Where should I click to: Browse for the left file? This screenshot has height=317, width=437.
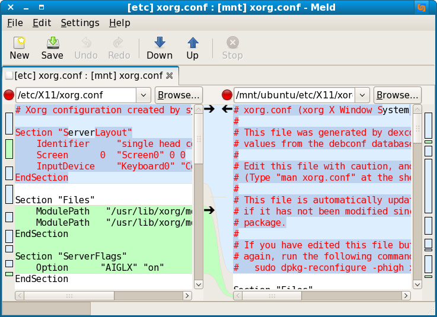[178, 95]
